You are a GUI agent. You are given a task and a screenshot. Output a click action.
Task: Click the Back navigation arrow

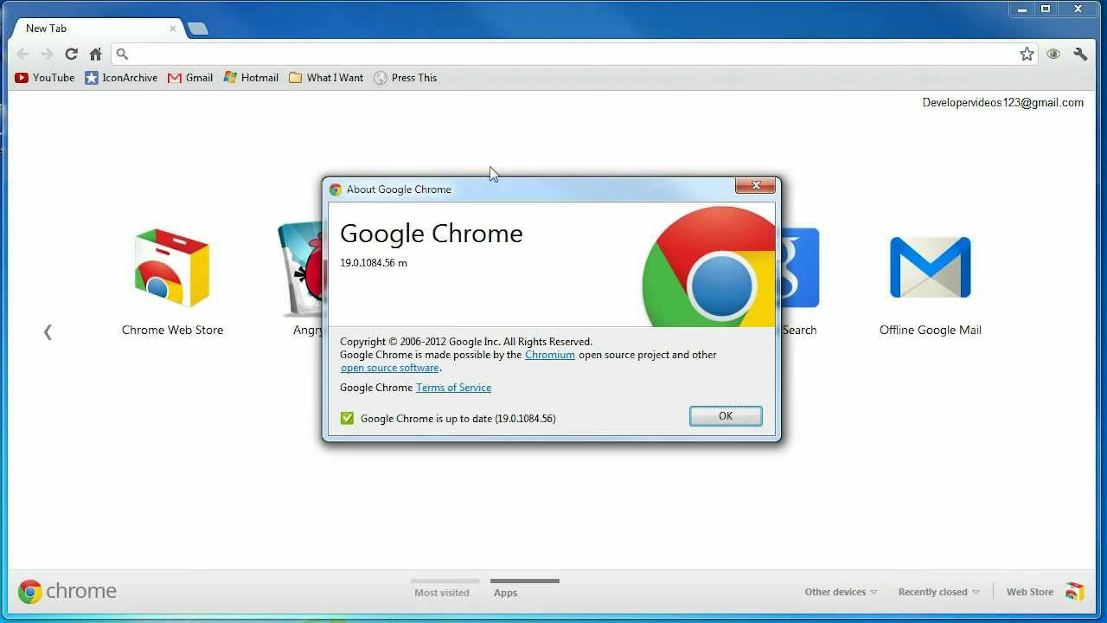(23, 54)
